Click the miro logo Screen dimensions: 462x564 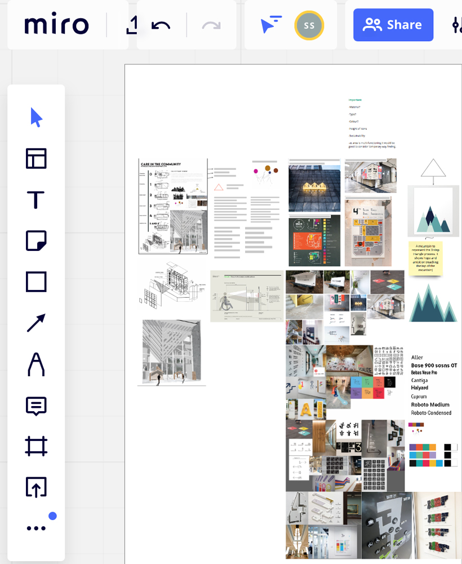click(x=56, y=25)
